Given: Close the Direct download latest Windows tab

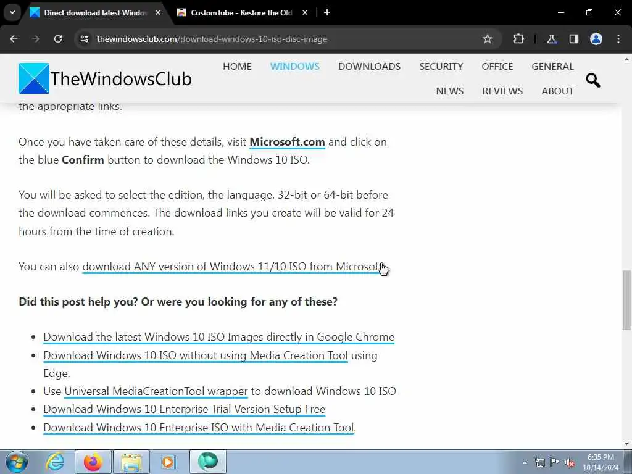Looking at the screenshot, I should (x=158, y=12).
